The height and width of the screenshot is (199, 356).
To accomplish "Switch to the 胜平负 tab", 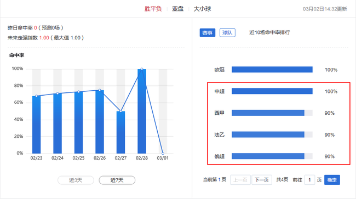I will [153, 9].
